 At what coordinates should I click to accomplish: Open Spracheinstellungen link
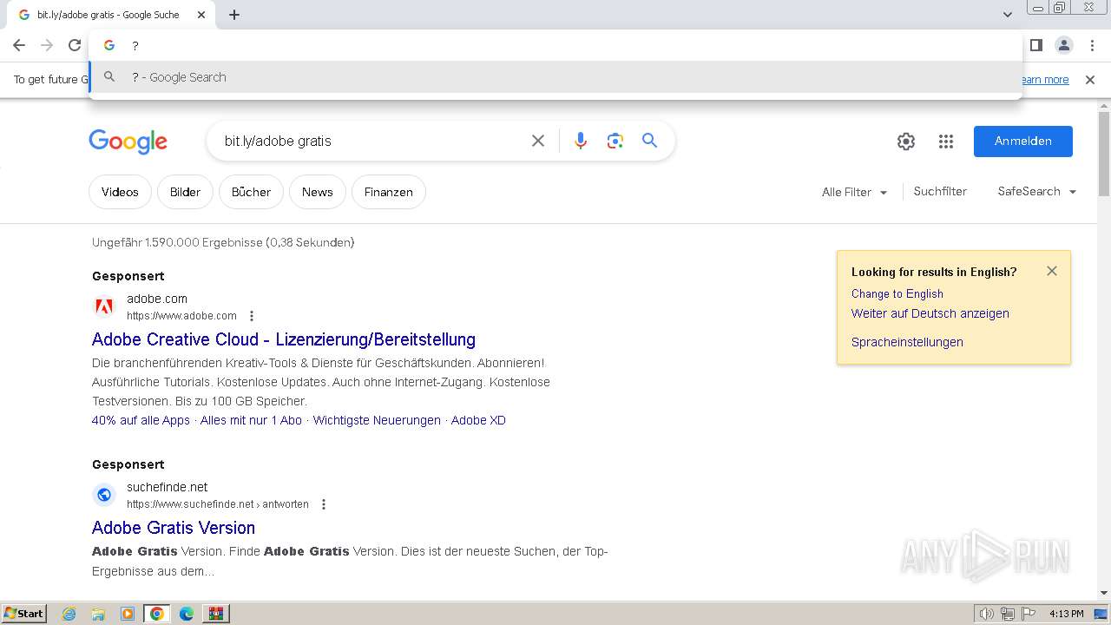click(x=907, y=342)
